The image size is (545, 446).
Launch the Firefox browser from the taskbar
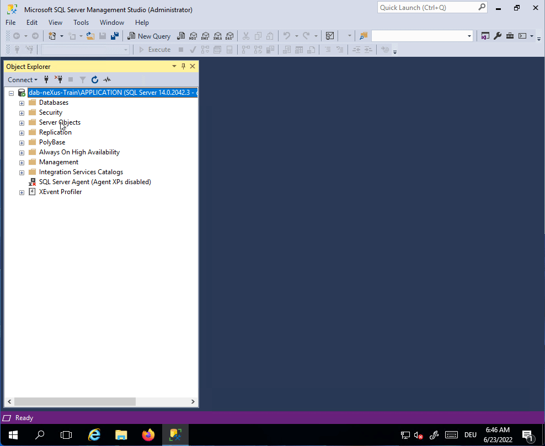pyautogui.click(x=148, y=434)
